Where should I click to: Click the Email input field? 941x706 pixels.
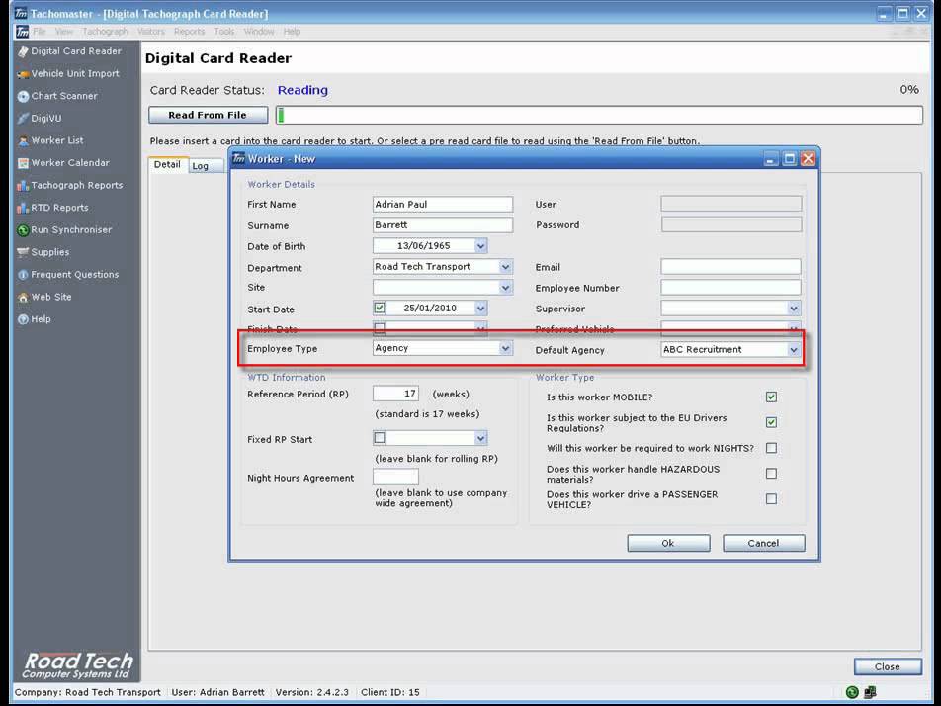[731, 267]
